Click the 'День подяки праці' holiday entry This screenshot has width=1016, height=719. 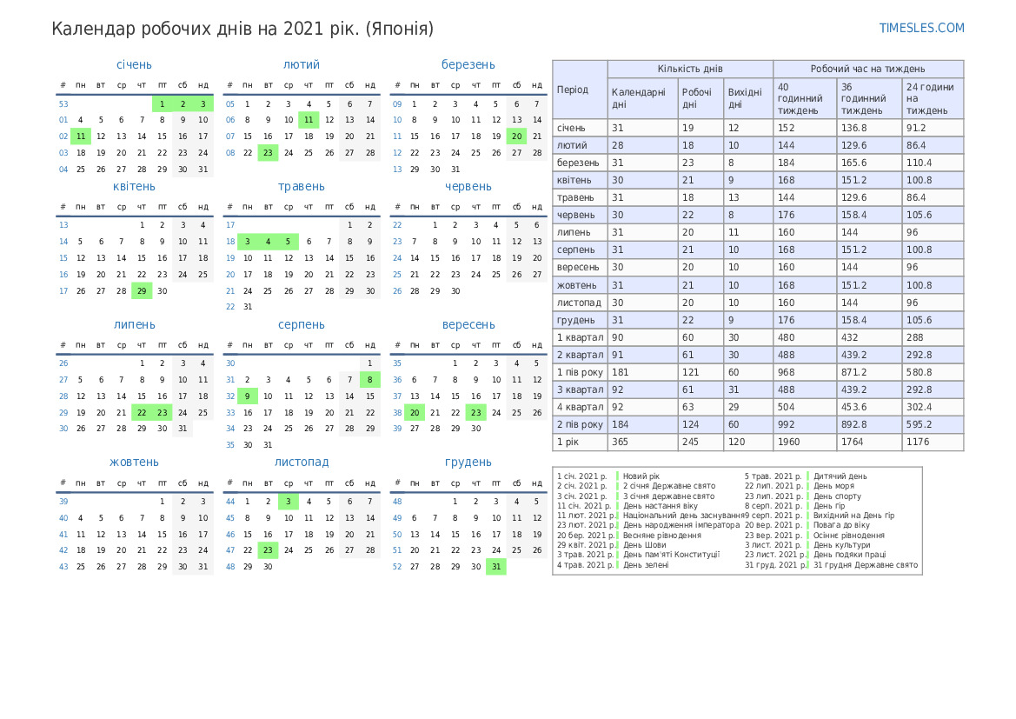point(849,555)
